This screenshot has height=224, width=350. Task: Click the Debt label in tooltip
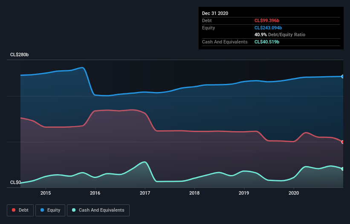207,20
